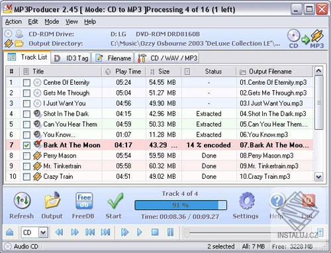Open the Output folder button
The image size is (331, 253).
(x=52, y=200)
